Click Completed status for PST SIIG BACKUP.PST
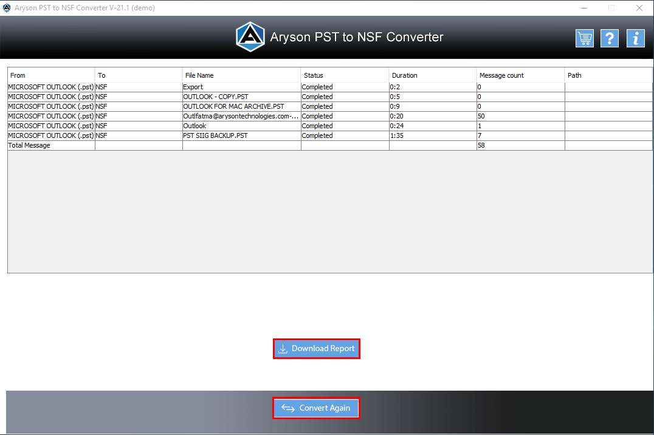Viewport: 654px width, 435px height. click(345, 135)
